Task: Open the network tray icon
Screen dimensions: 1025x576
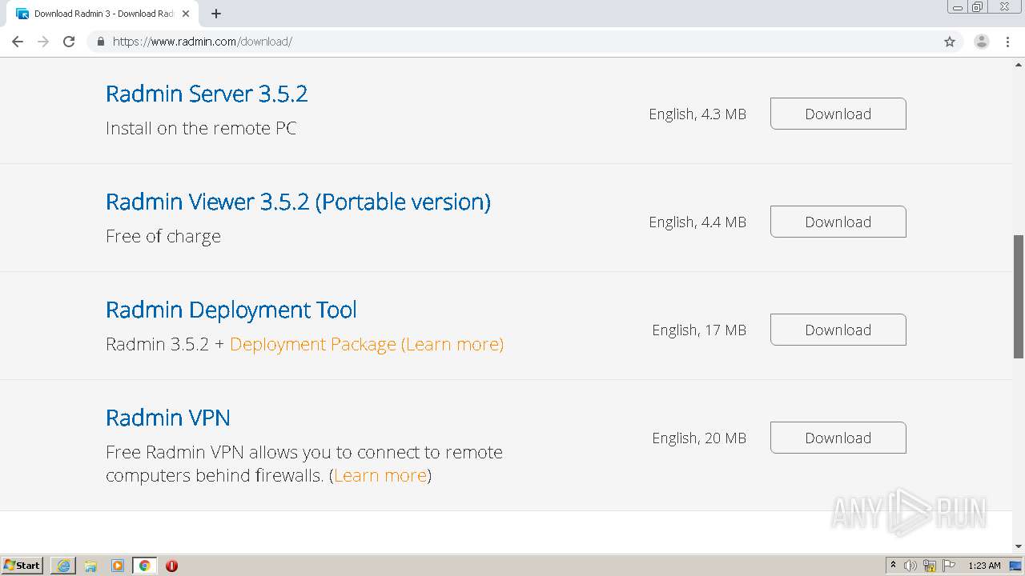Action: coord(930,566)
